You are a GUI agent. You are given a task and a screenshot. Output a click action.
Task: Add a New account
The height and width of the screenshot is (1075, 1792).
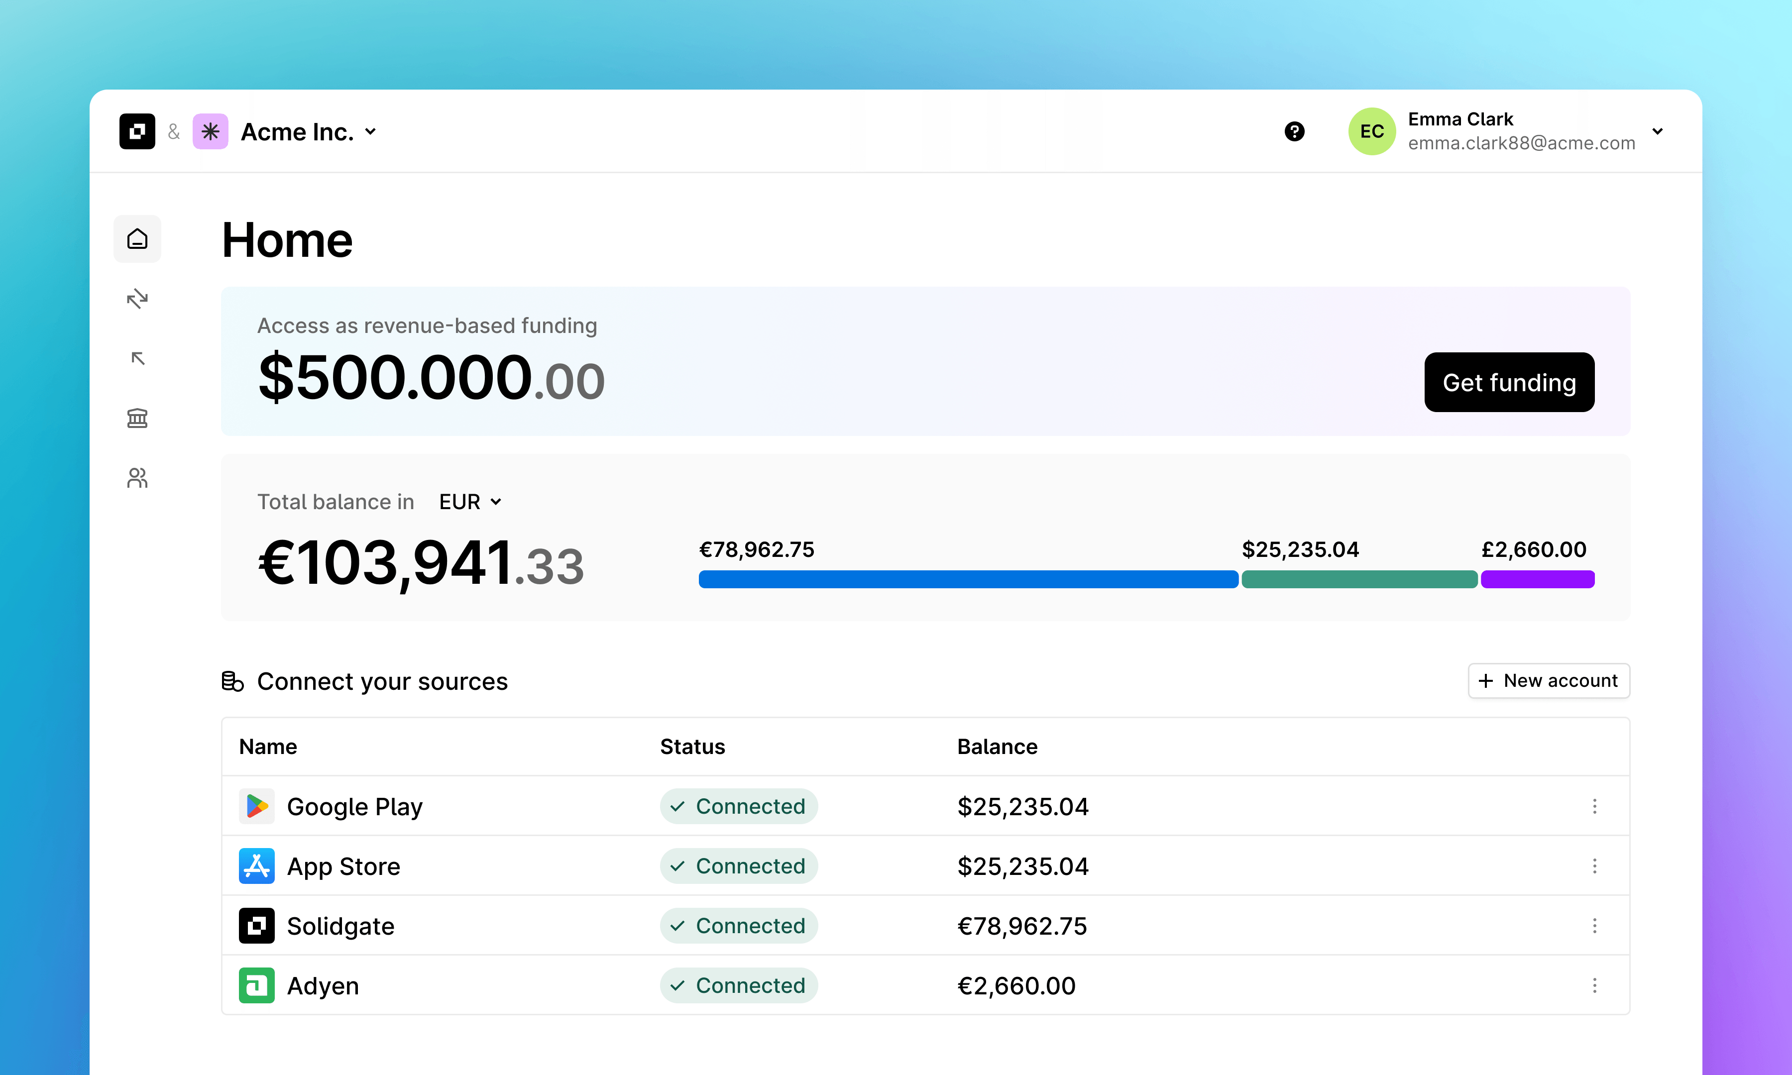(1549, 680)
